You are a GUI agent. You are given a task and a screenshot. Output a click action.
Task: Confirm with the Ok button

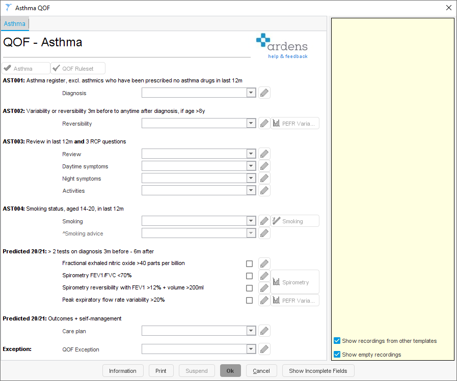coord(230,371)
